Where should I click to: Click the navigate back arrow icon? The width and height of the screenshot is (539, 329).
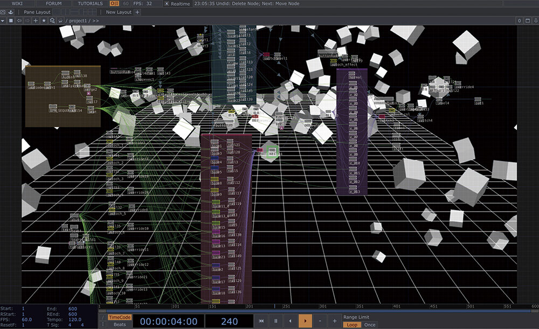coord(19,20)
